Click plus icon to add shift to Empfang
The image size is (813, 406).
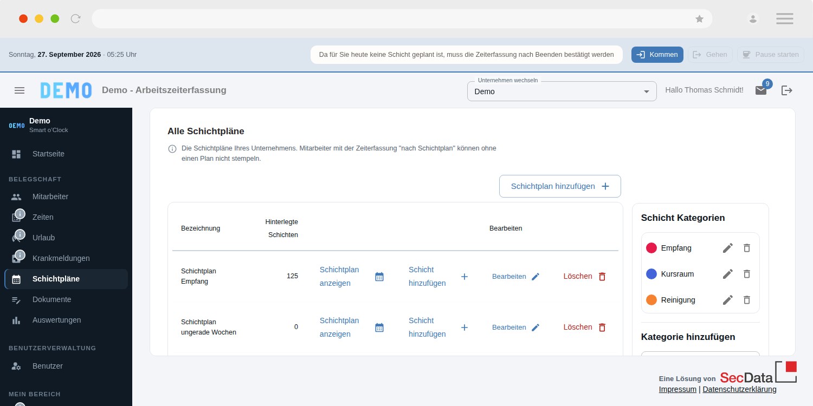(x=464, y=277)
